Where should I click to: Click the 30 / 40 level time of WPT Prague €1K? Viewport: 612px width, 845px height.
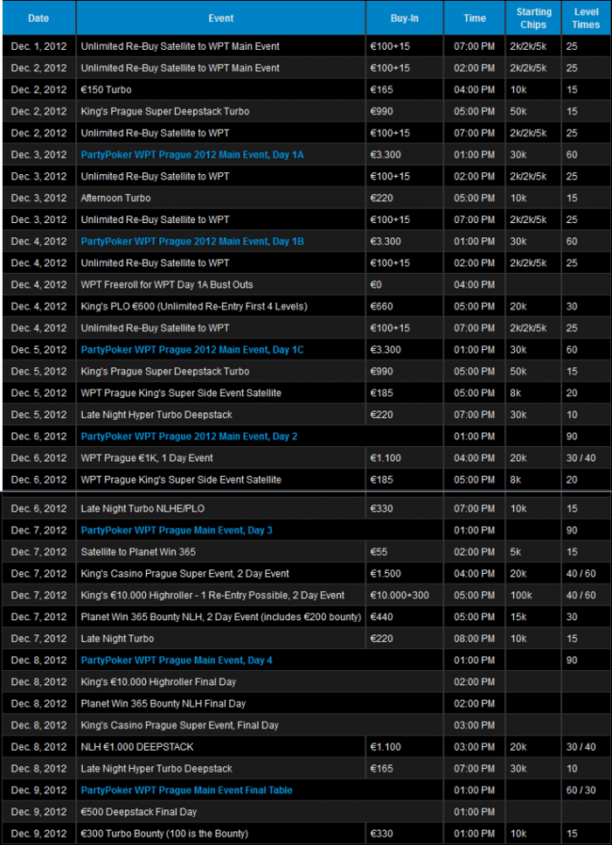586,458
